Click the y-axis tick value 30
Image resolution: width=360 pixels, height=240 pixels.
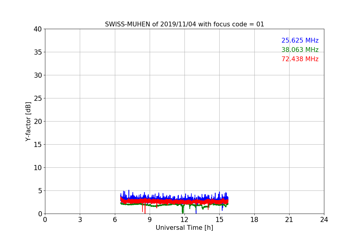(37, 75)
